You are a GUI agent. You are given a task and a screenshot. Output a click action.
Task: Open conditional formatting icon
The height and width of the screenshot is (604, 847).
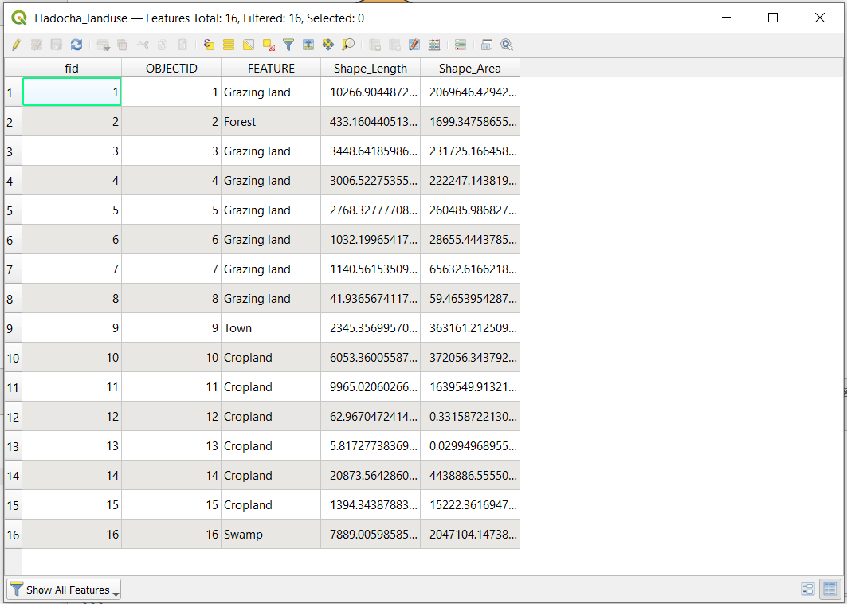[x=461, y=45]
